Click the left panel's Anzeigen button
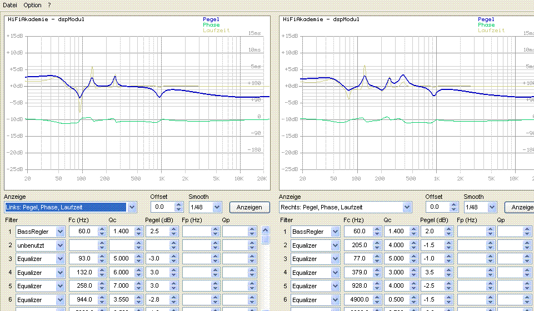This screenshot has width=534, height=311. click(249, 207)
